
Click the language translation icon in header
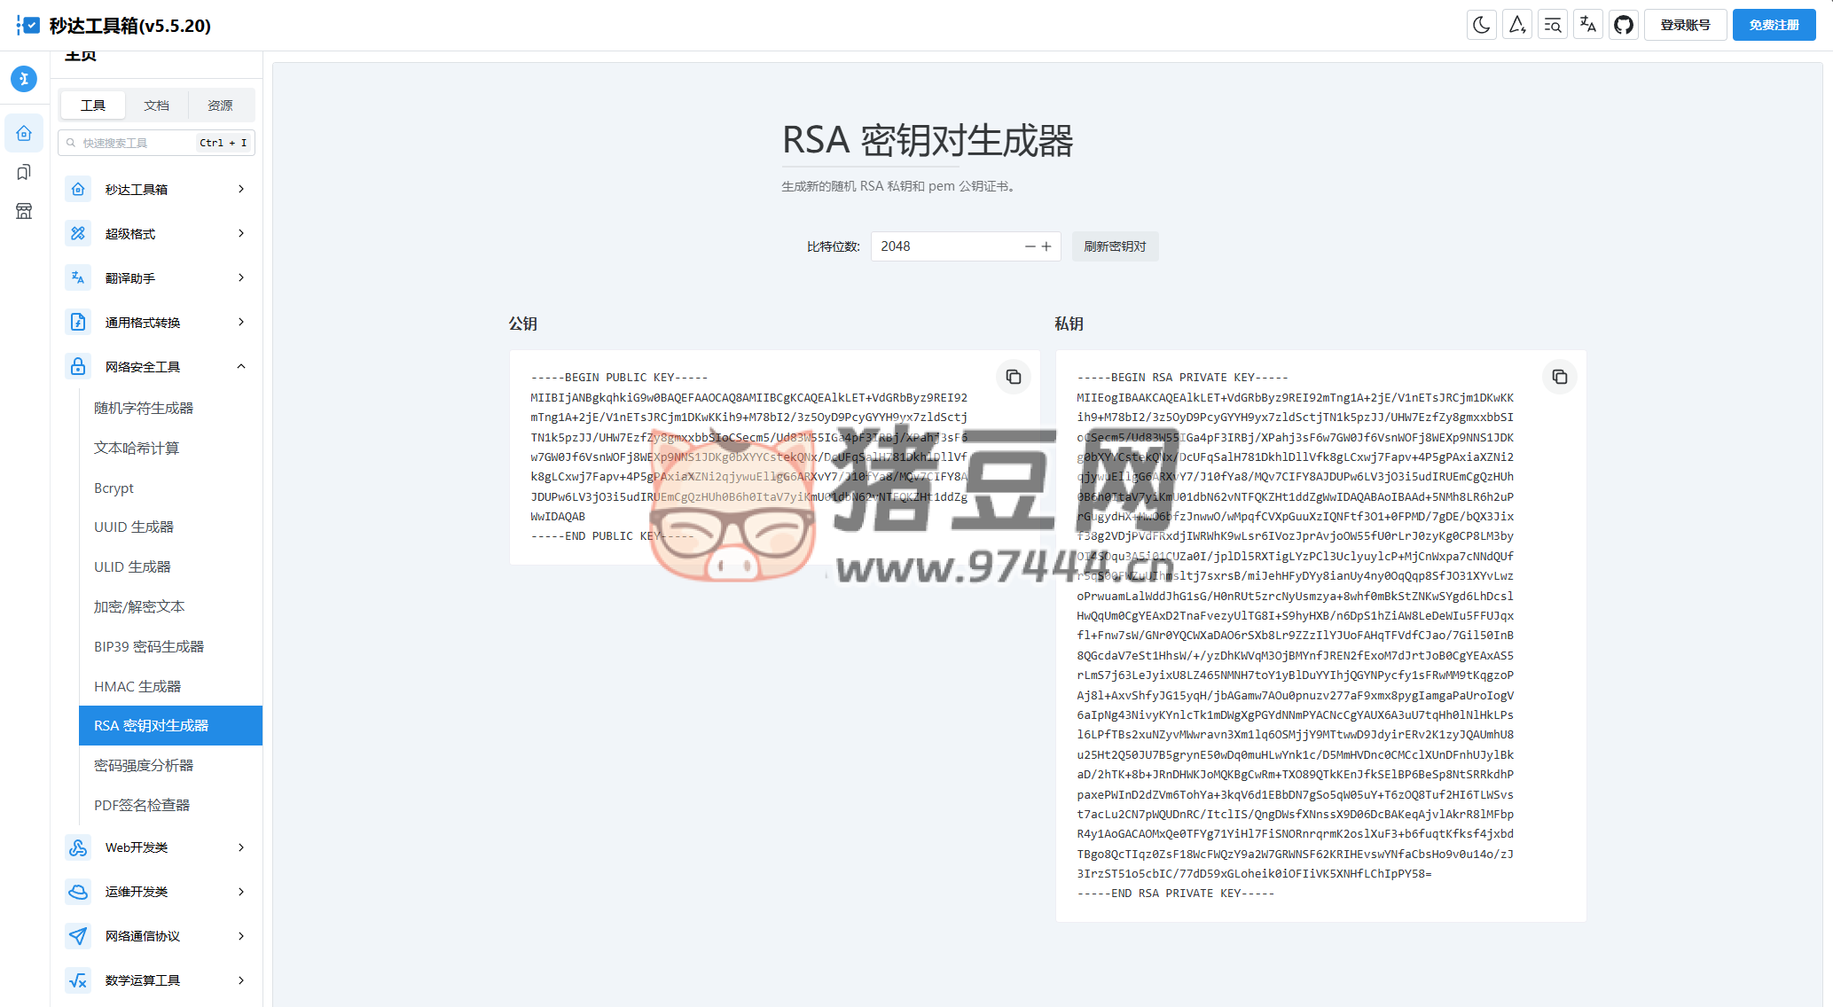click(x=1587, y=25)
